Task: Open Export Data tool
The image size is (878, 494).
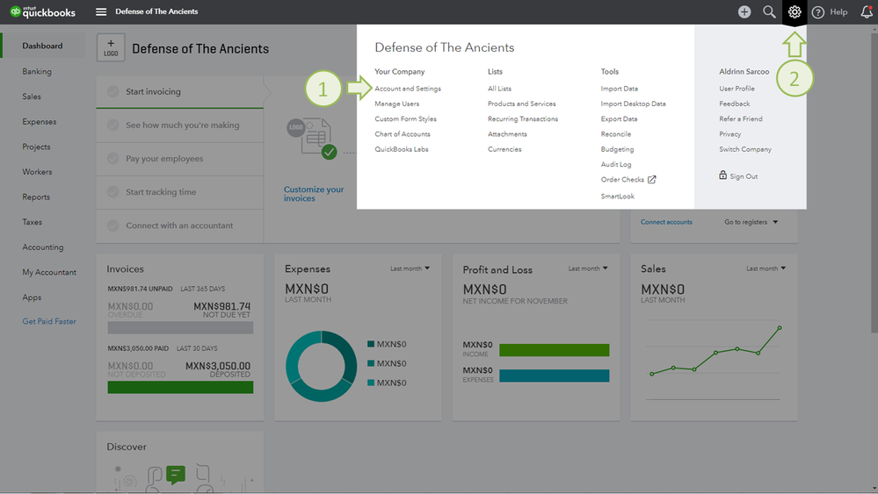Action: [620, 119]
